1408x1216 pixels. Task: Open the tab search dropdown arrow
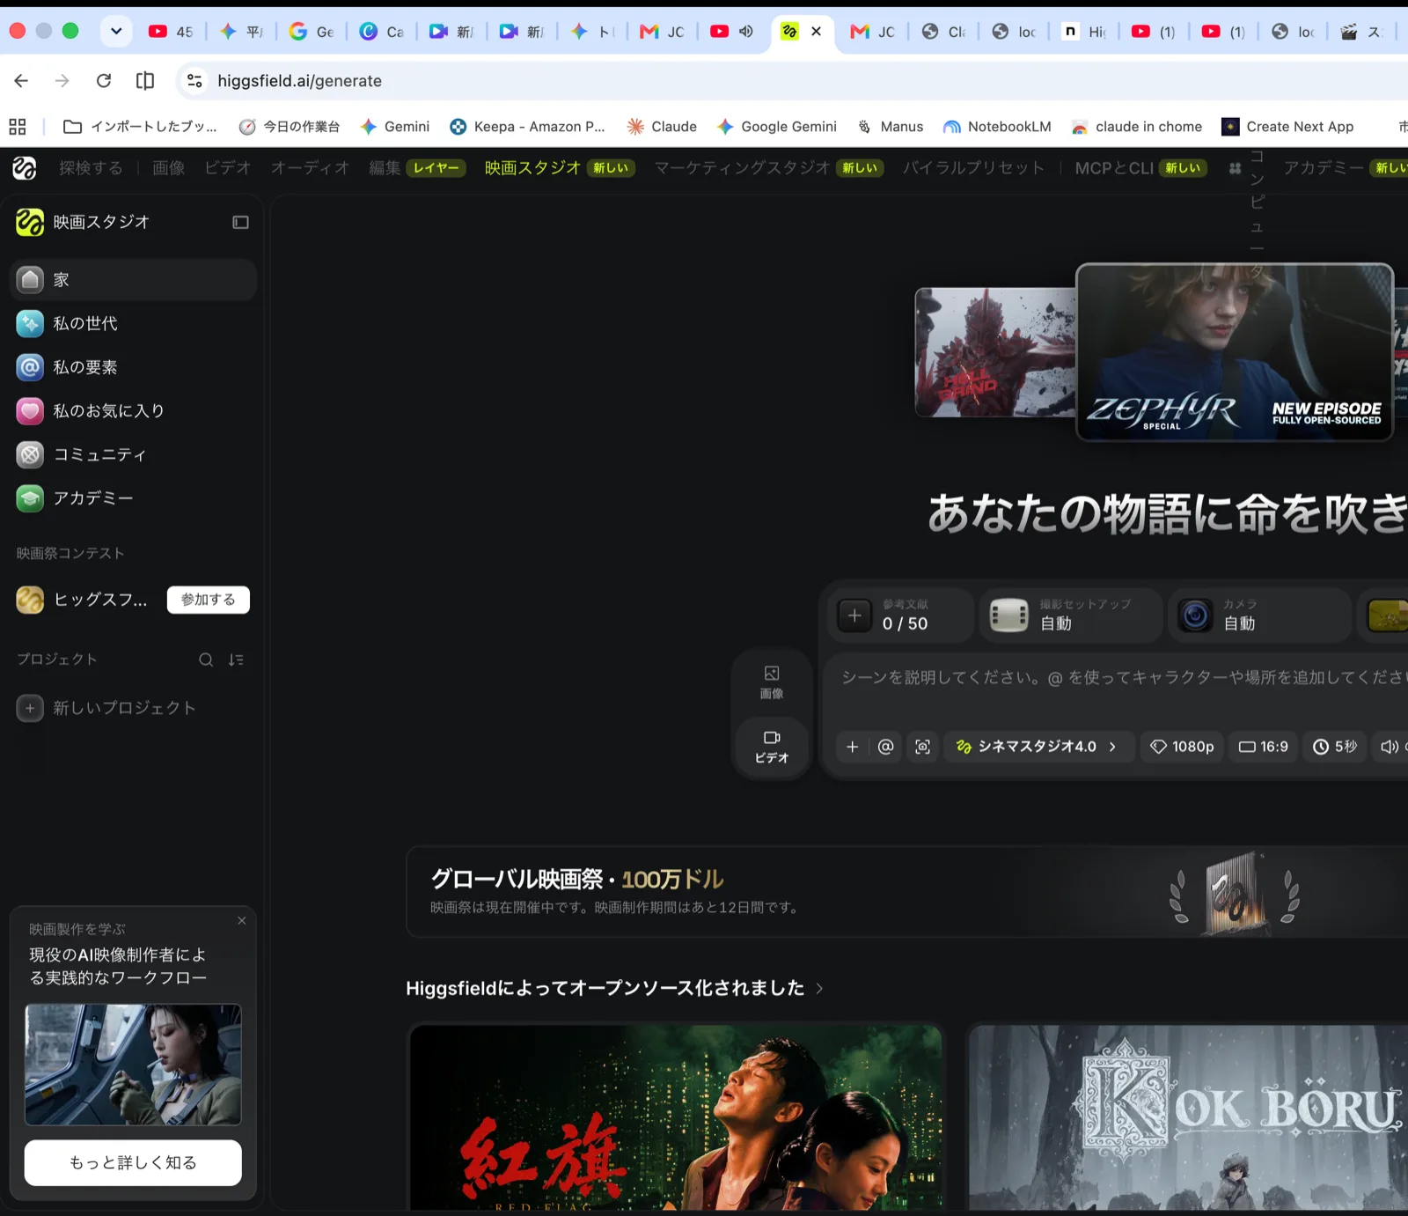(116, 31)
